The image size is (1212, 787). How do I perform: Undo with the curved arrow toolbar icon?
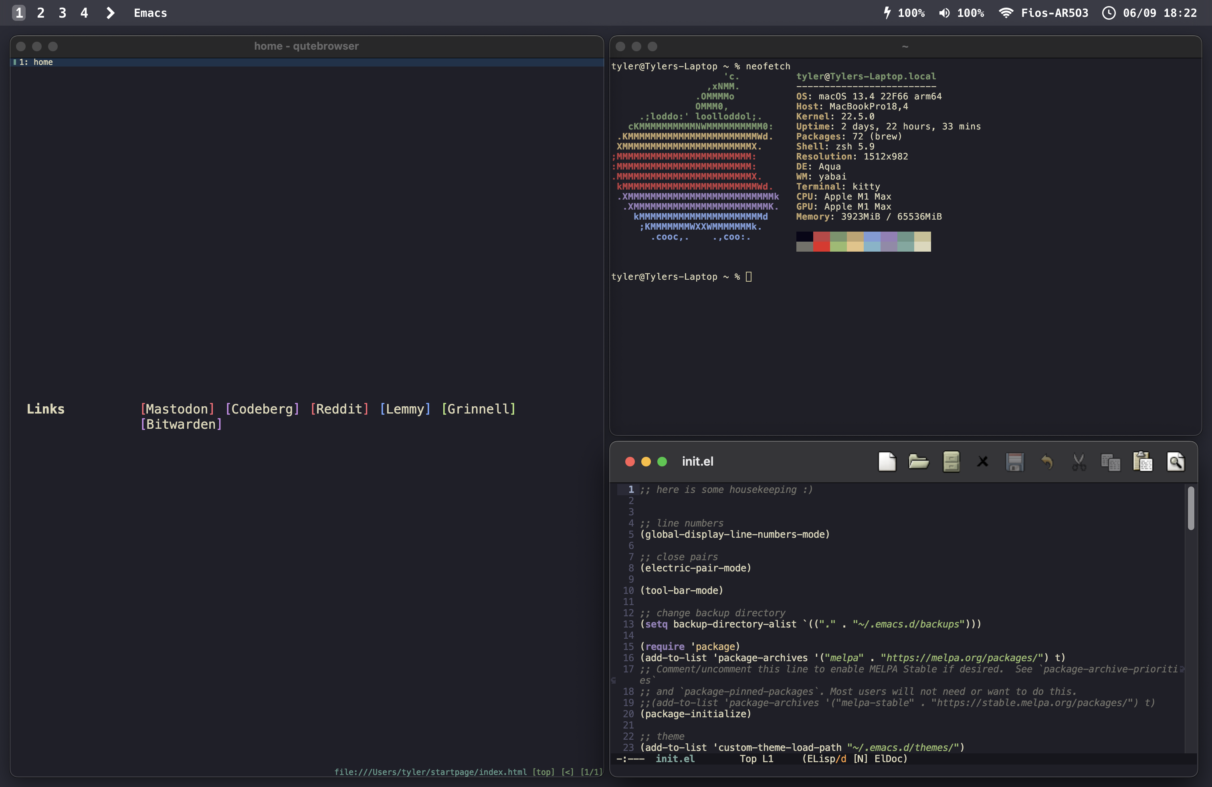click(1046, 462)
